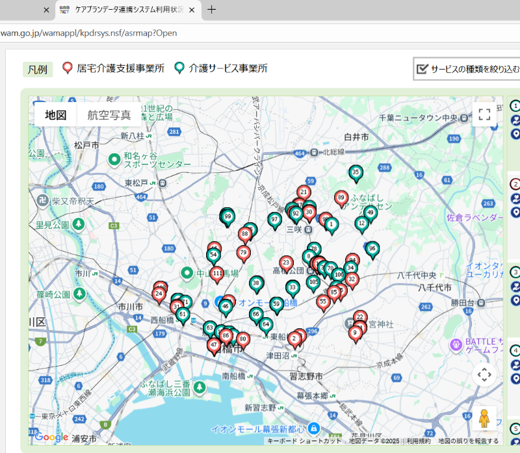Open a new browser tab
The image size is (520, 453).
pyautogui.click(x=211, y=10)
